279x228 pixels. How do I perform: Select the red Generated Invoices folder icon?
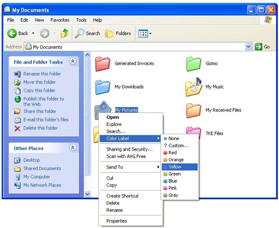[x=103, y=64]
